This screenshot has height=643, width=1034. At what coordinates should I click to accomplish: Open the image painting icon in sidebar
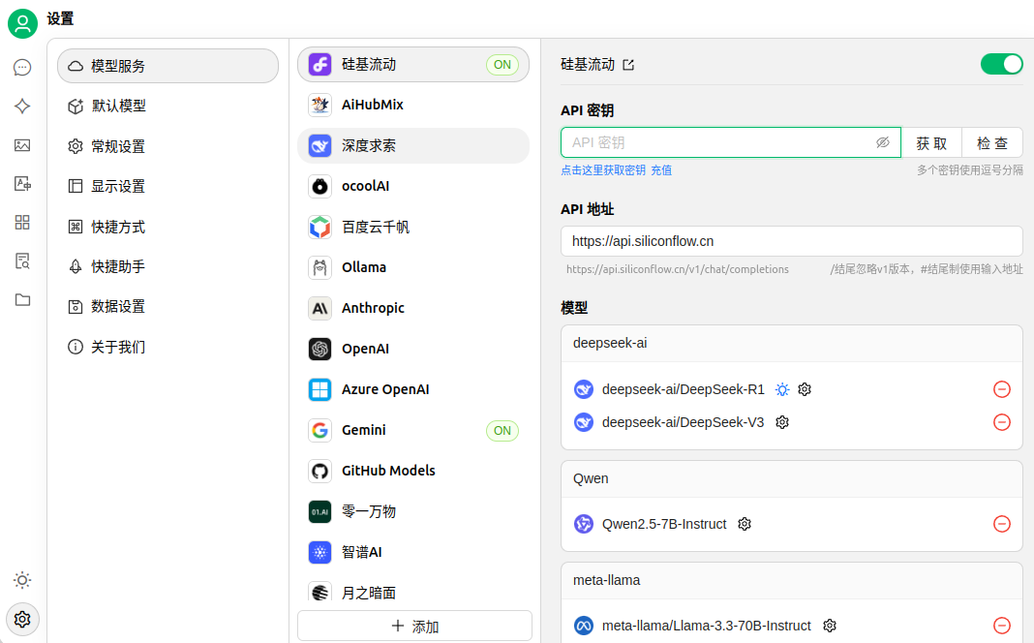(x=22, y=145)
